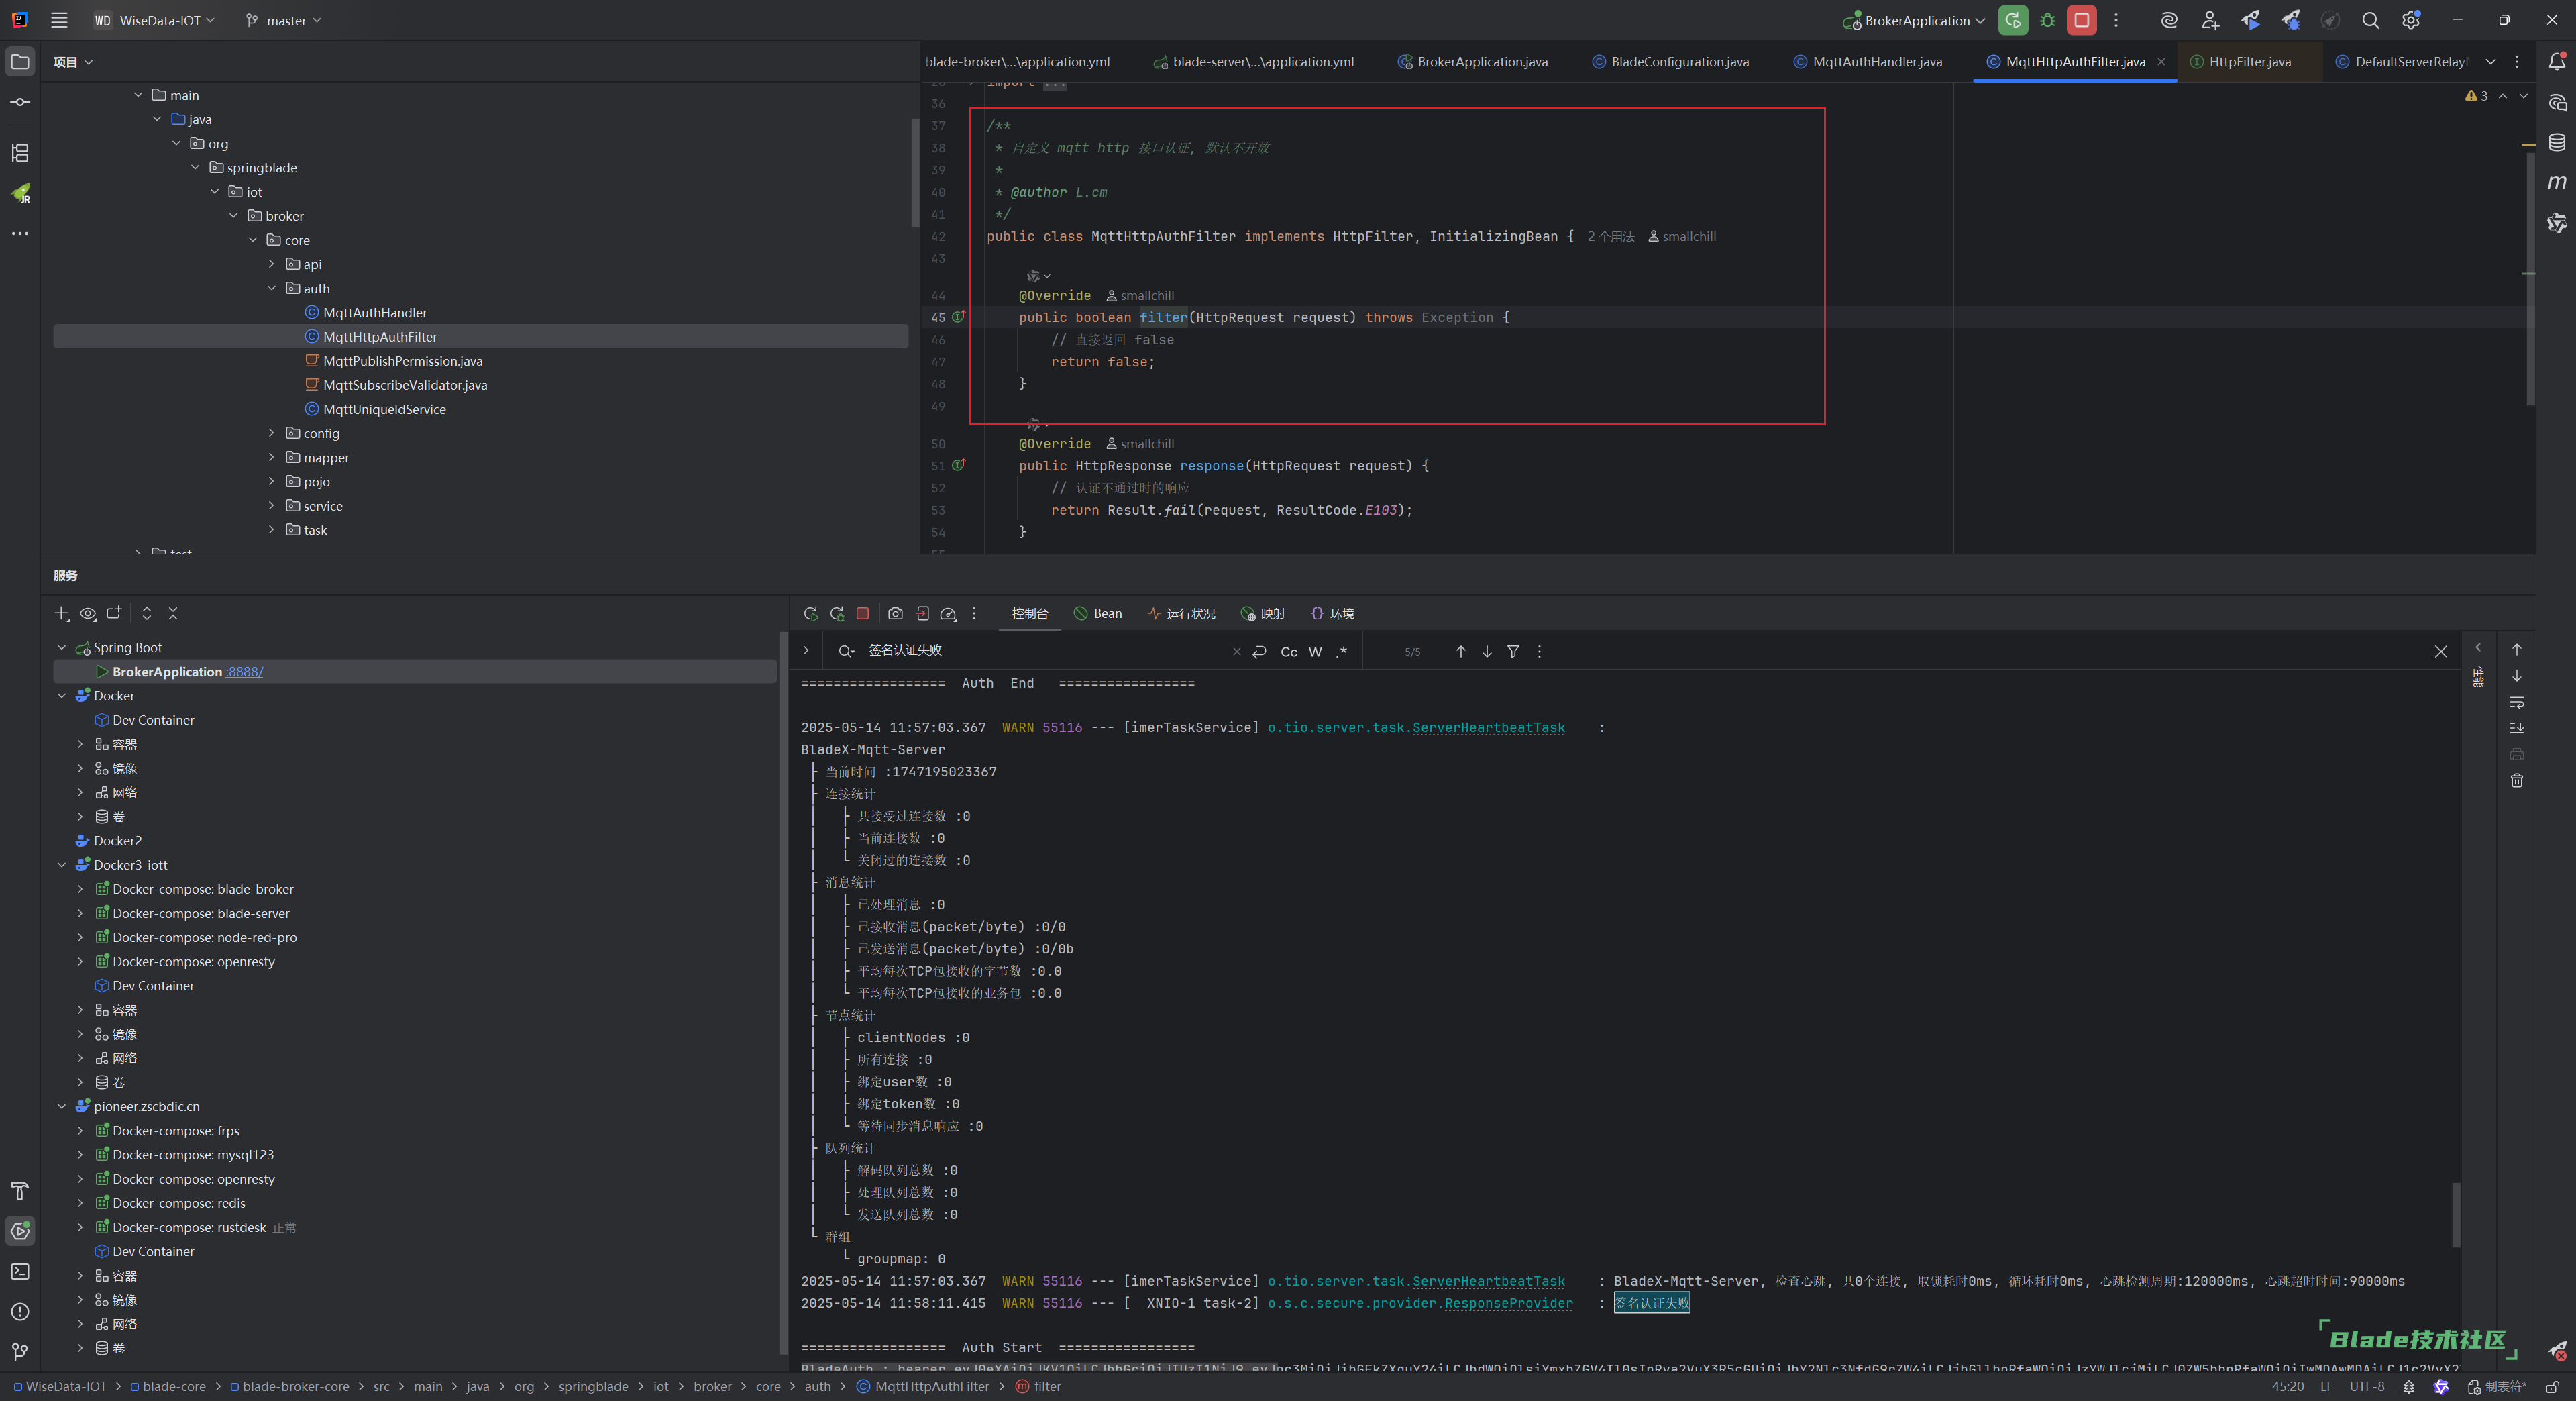The width and height of the screenshot is (2576, 1401).
Task: Click the console vertical scrollbar thumb
Action: pos(2455,1215)
